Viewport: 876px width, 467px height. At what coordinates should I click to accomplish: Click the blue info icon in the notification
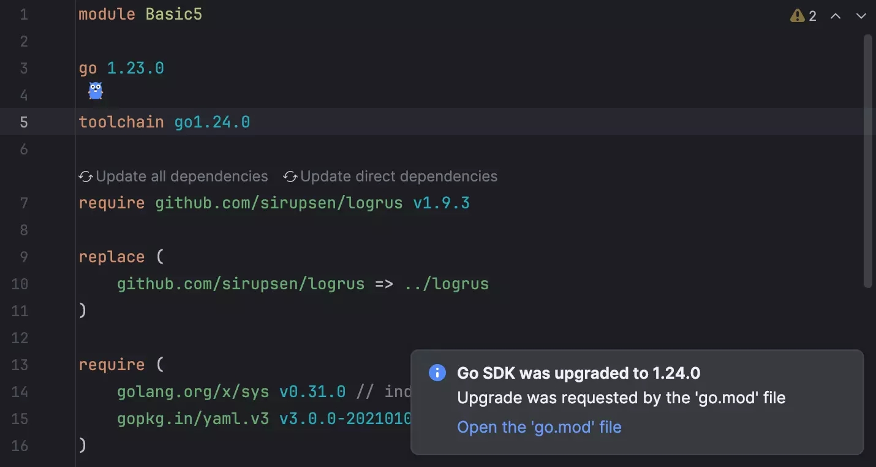[x=437, y=372]
